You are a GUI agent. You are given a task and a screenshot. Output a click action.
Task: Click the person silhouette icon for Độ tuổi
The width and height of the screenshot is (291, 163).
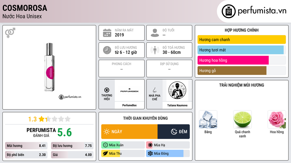click(155, 33)
